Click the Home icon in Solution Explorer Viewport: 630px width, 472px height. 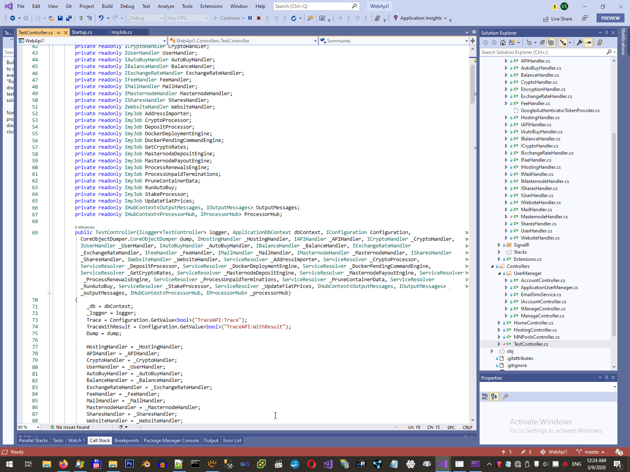click(x=503, y=42)
